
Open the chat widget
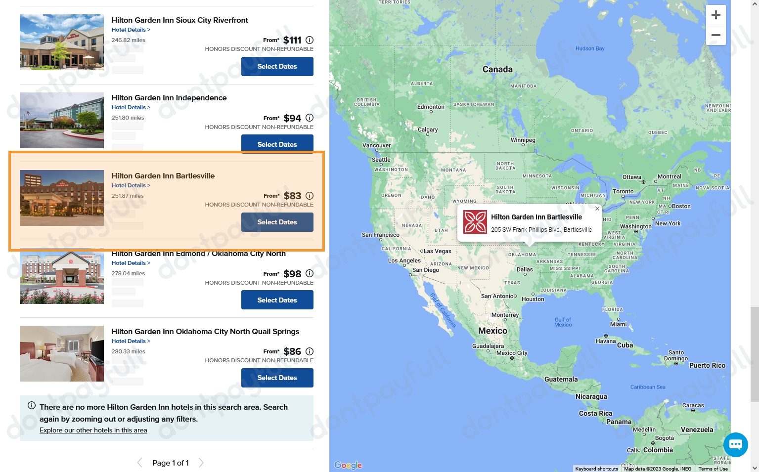tap(736, 445)
